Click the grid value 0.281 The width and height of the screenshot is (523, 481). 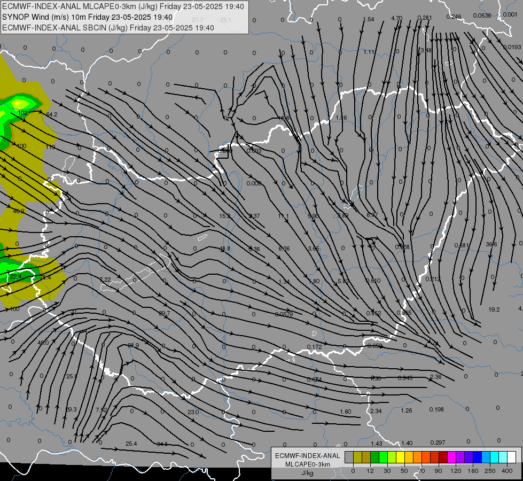(x=425, y=18)
